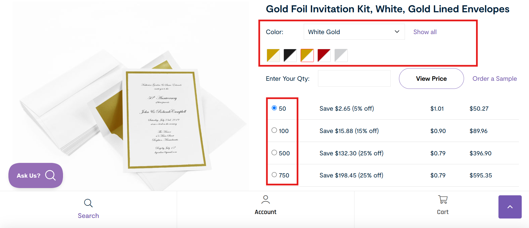Select the highlighted gold and white swatch
This screenshot has width=529, height=228.
pyautogui.click(x=307, y=55)
